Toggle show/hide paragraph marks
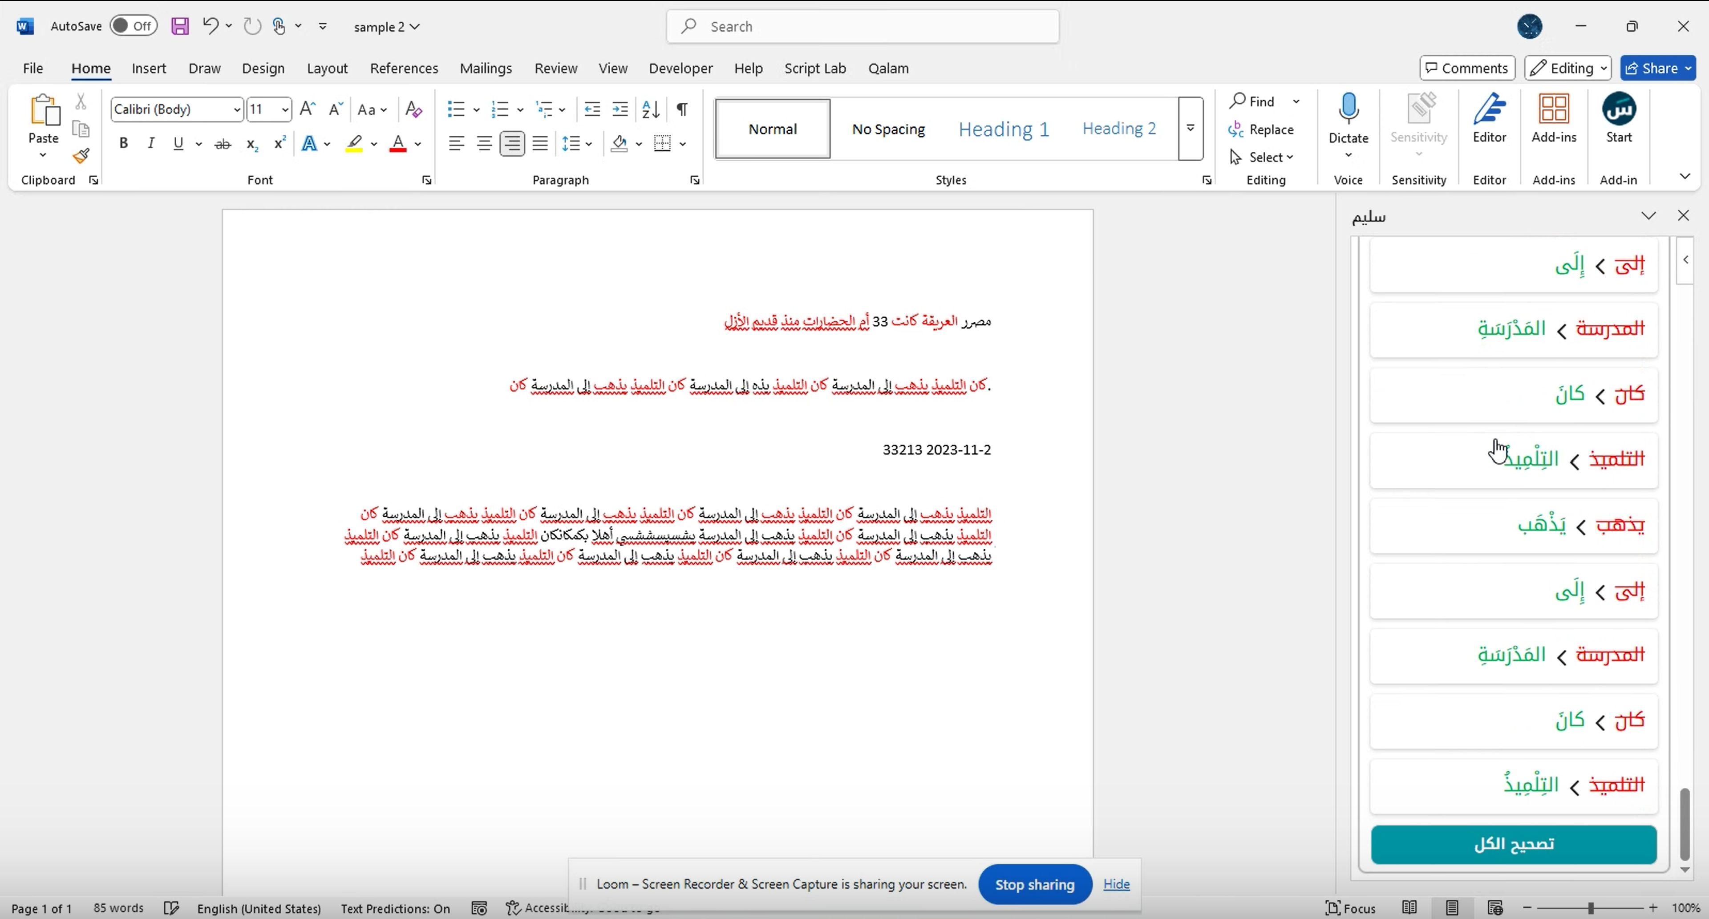Image resolution: width=1709 pixels, height=919 pixels. pyautogui.click(x=682, y=109)
